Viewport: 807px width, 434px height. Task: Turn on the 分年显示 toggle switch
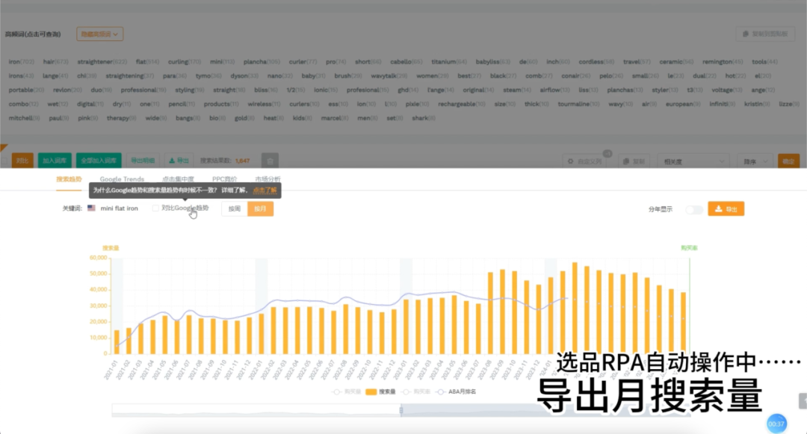(x=693, y=210)
